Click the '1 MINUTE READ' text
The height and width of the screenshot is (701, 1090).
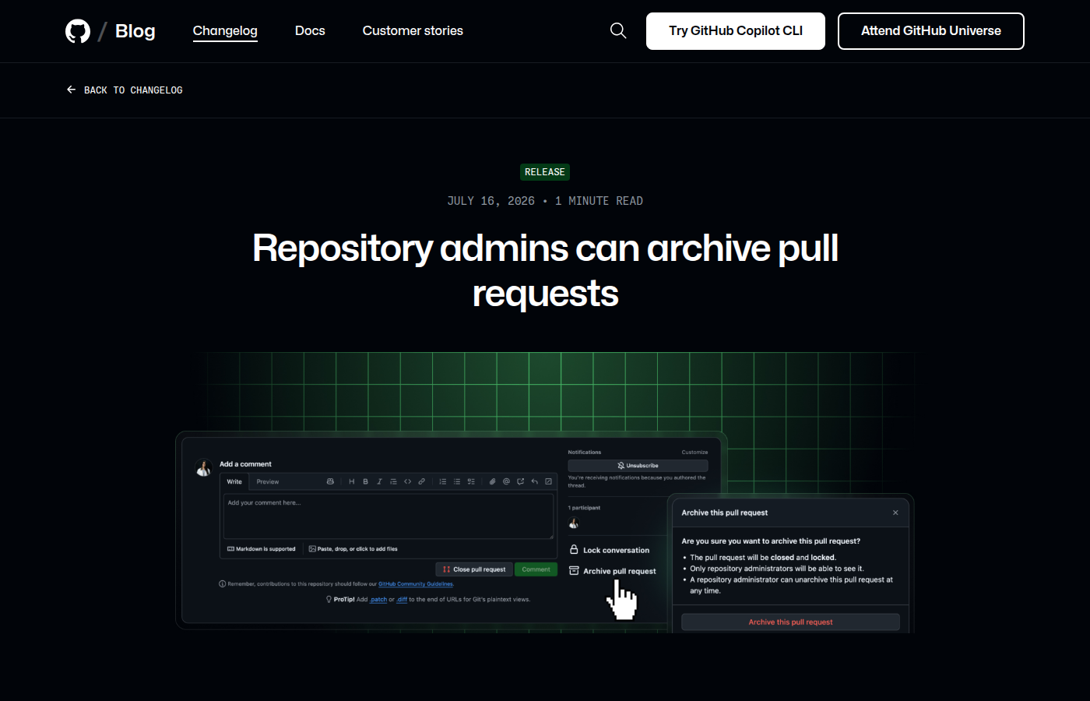click(599, 201)
